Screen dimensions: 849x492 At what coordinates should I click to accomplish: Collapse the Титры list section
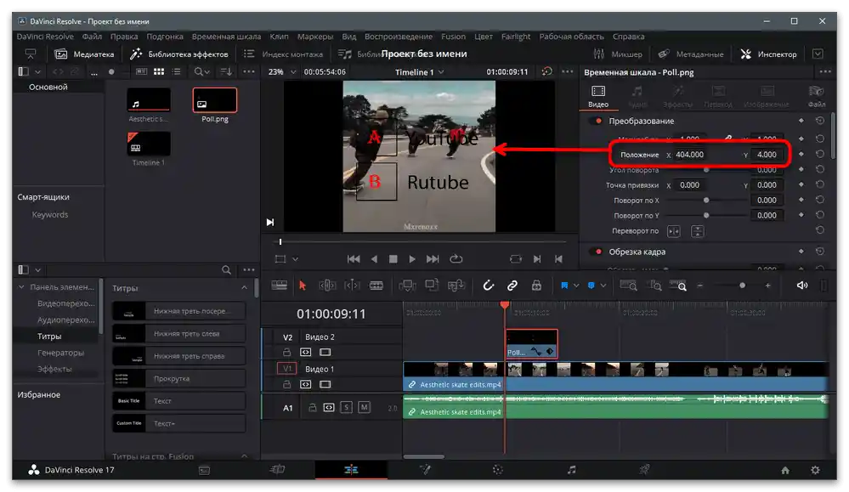point(244,288)
